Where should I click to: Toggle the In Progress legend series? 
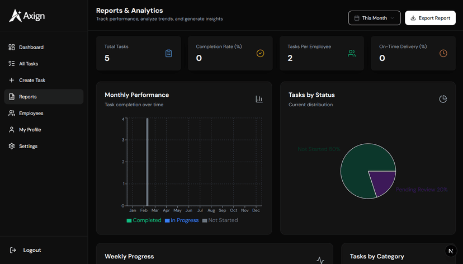click(x=181, y=220)
